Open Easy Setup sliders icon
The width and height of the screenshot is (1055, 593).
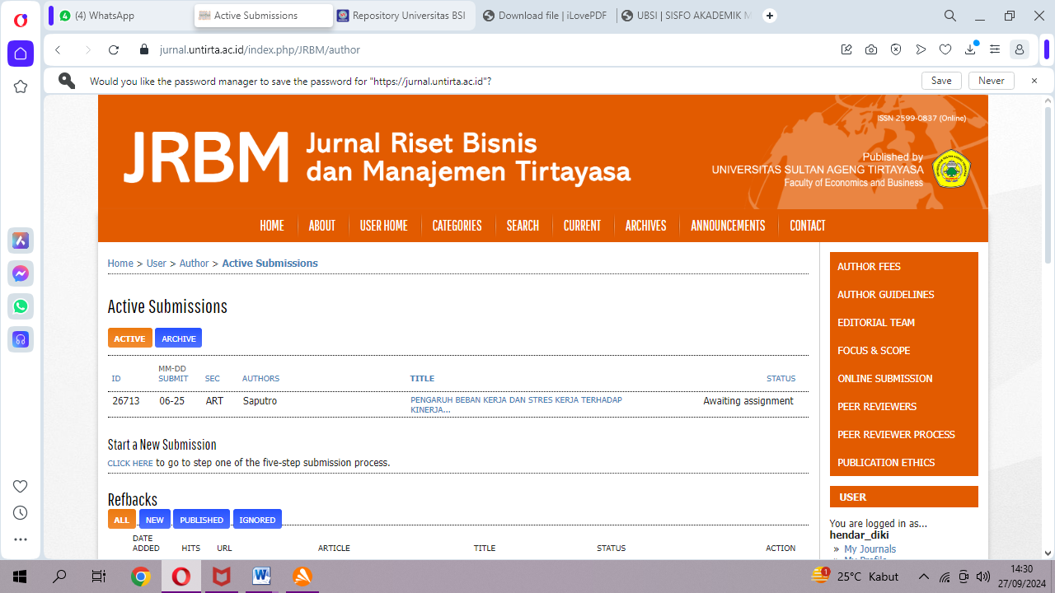click(x=995, y=49)
